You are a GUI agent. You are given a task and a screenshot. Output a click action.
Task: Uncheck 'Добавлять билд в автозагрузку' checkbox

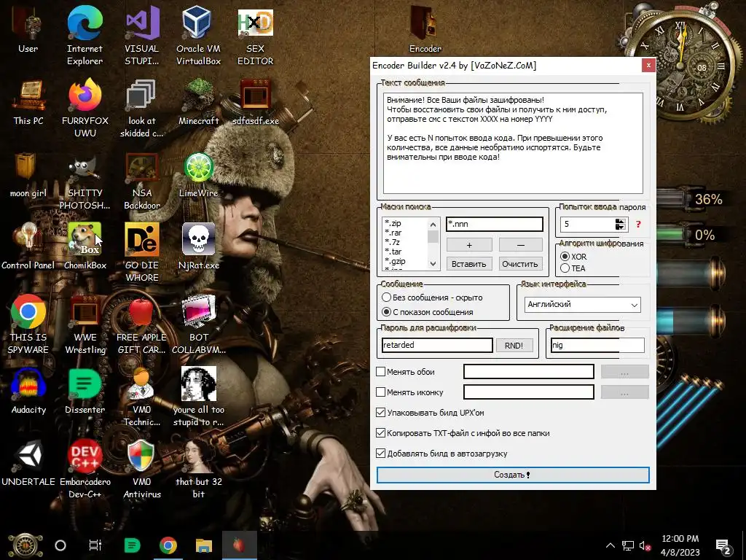380,454
